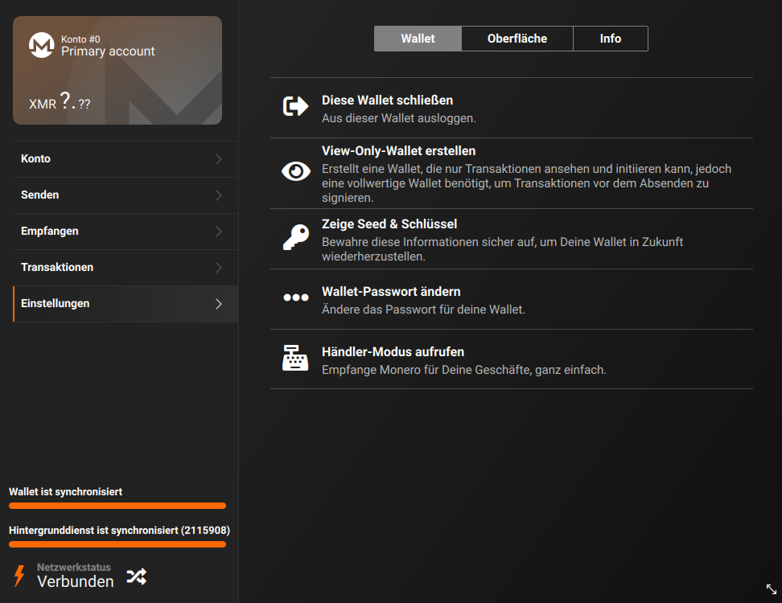Click the dots icon for Wallet-Passwort ändern
Viewport: 782px width, 603px height.
coord(296,297)
